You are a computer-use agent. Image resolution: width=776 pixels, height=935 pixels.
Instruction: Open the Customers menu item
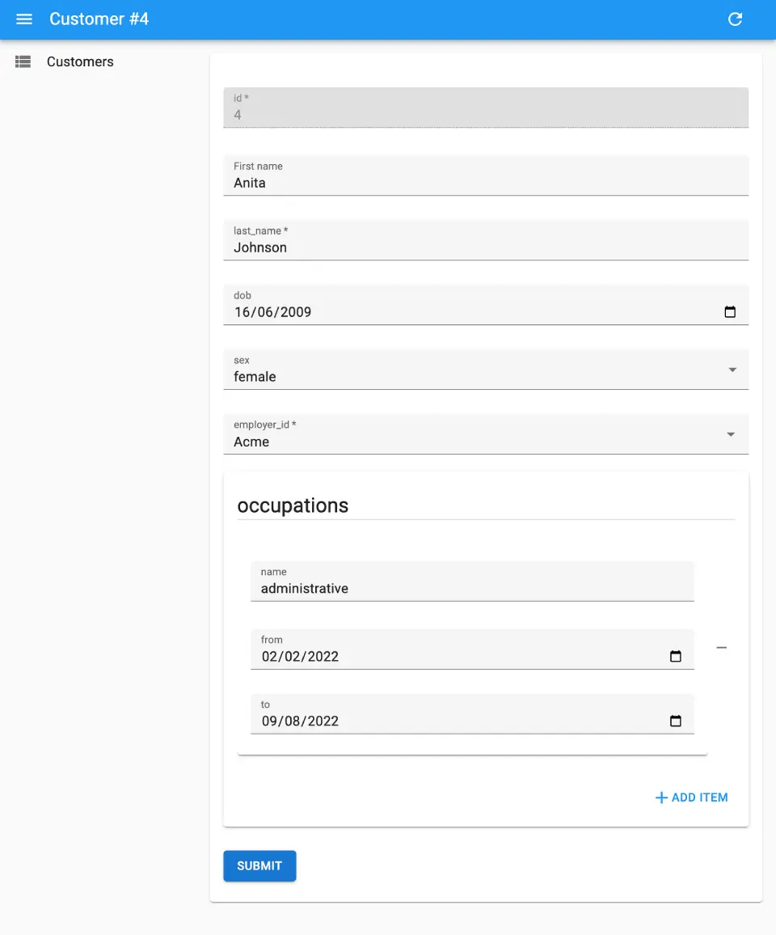(x=80, y=61)
